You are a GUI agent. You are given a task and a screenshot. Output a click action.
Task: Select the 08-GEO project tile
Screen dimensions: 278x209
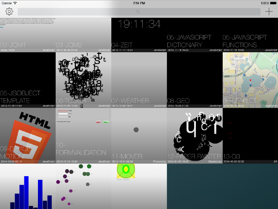point(194,80)
